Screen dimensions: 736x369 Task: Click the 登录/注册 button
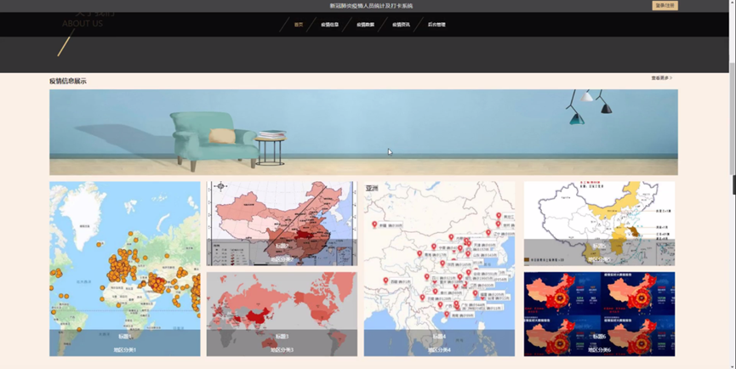pyautogui.click(x=665, y=6)
